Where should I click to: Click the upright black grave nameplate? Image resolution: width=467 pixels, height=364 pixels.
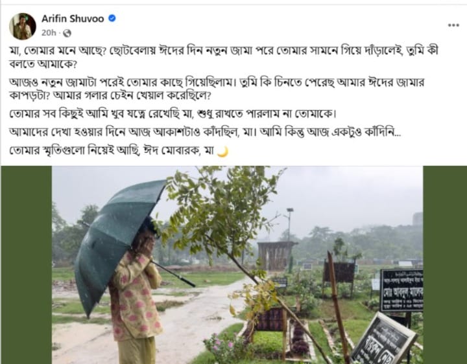tap(401, 290)
